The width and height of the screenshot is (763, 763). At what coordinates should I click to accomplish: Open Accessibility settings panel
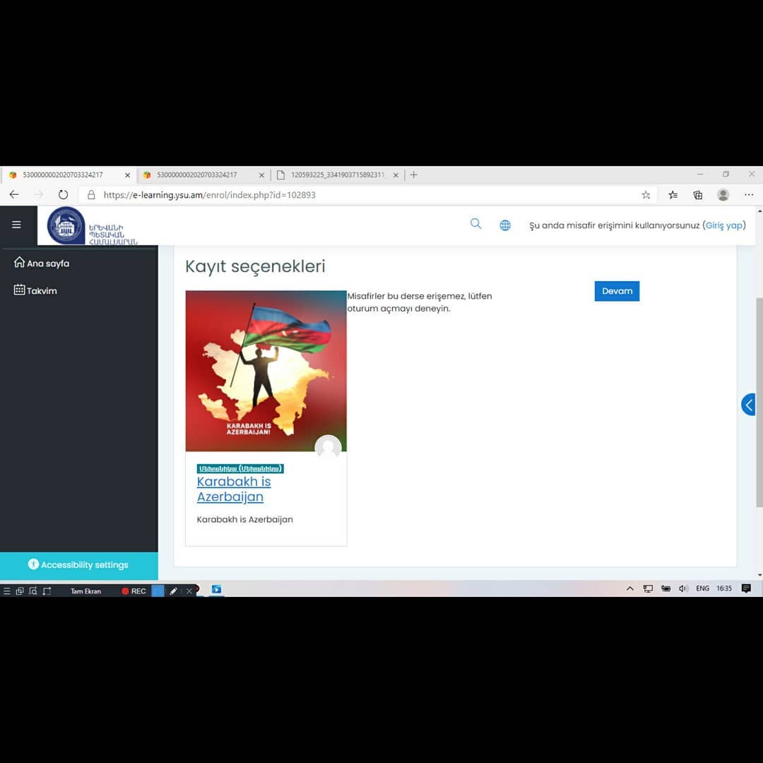pos(79,565)
